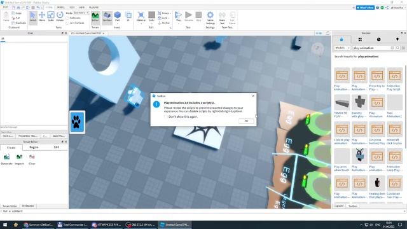Screen dimensions: 407x229
Task: Open the Marketplace tab in Toolbox
Action: tap(341, 39)
